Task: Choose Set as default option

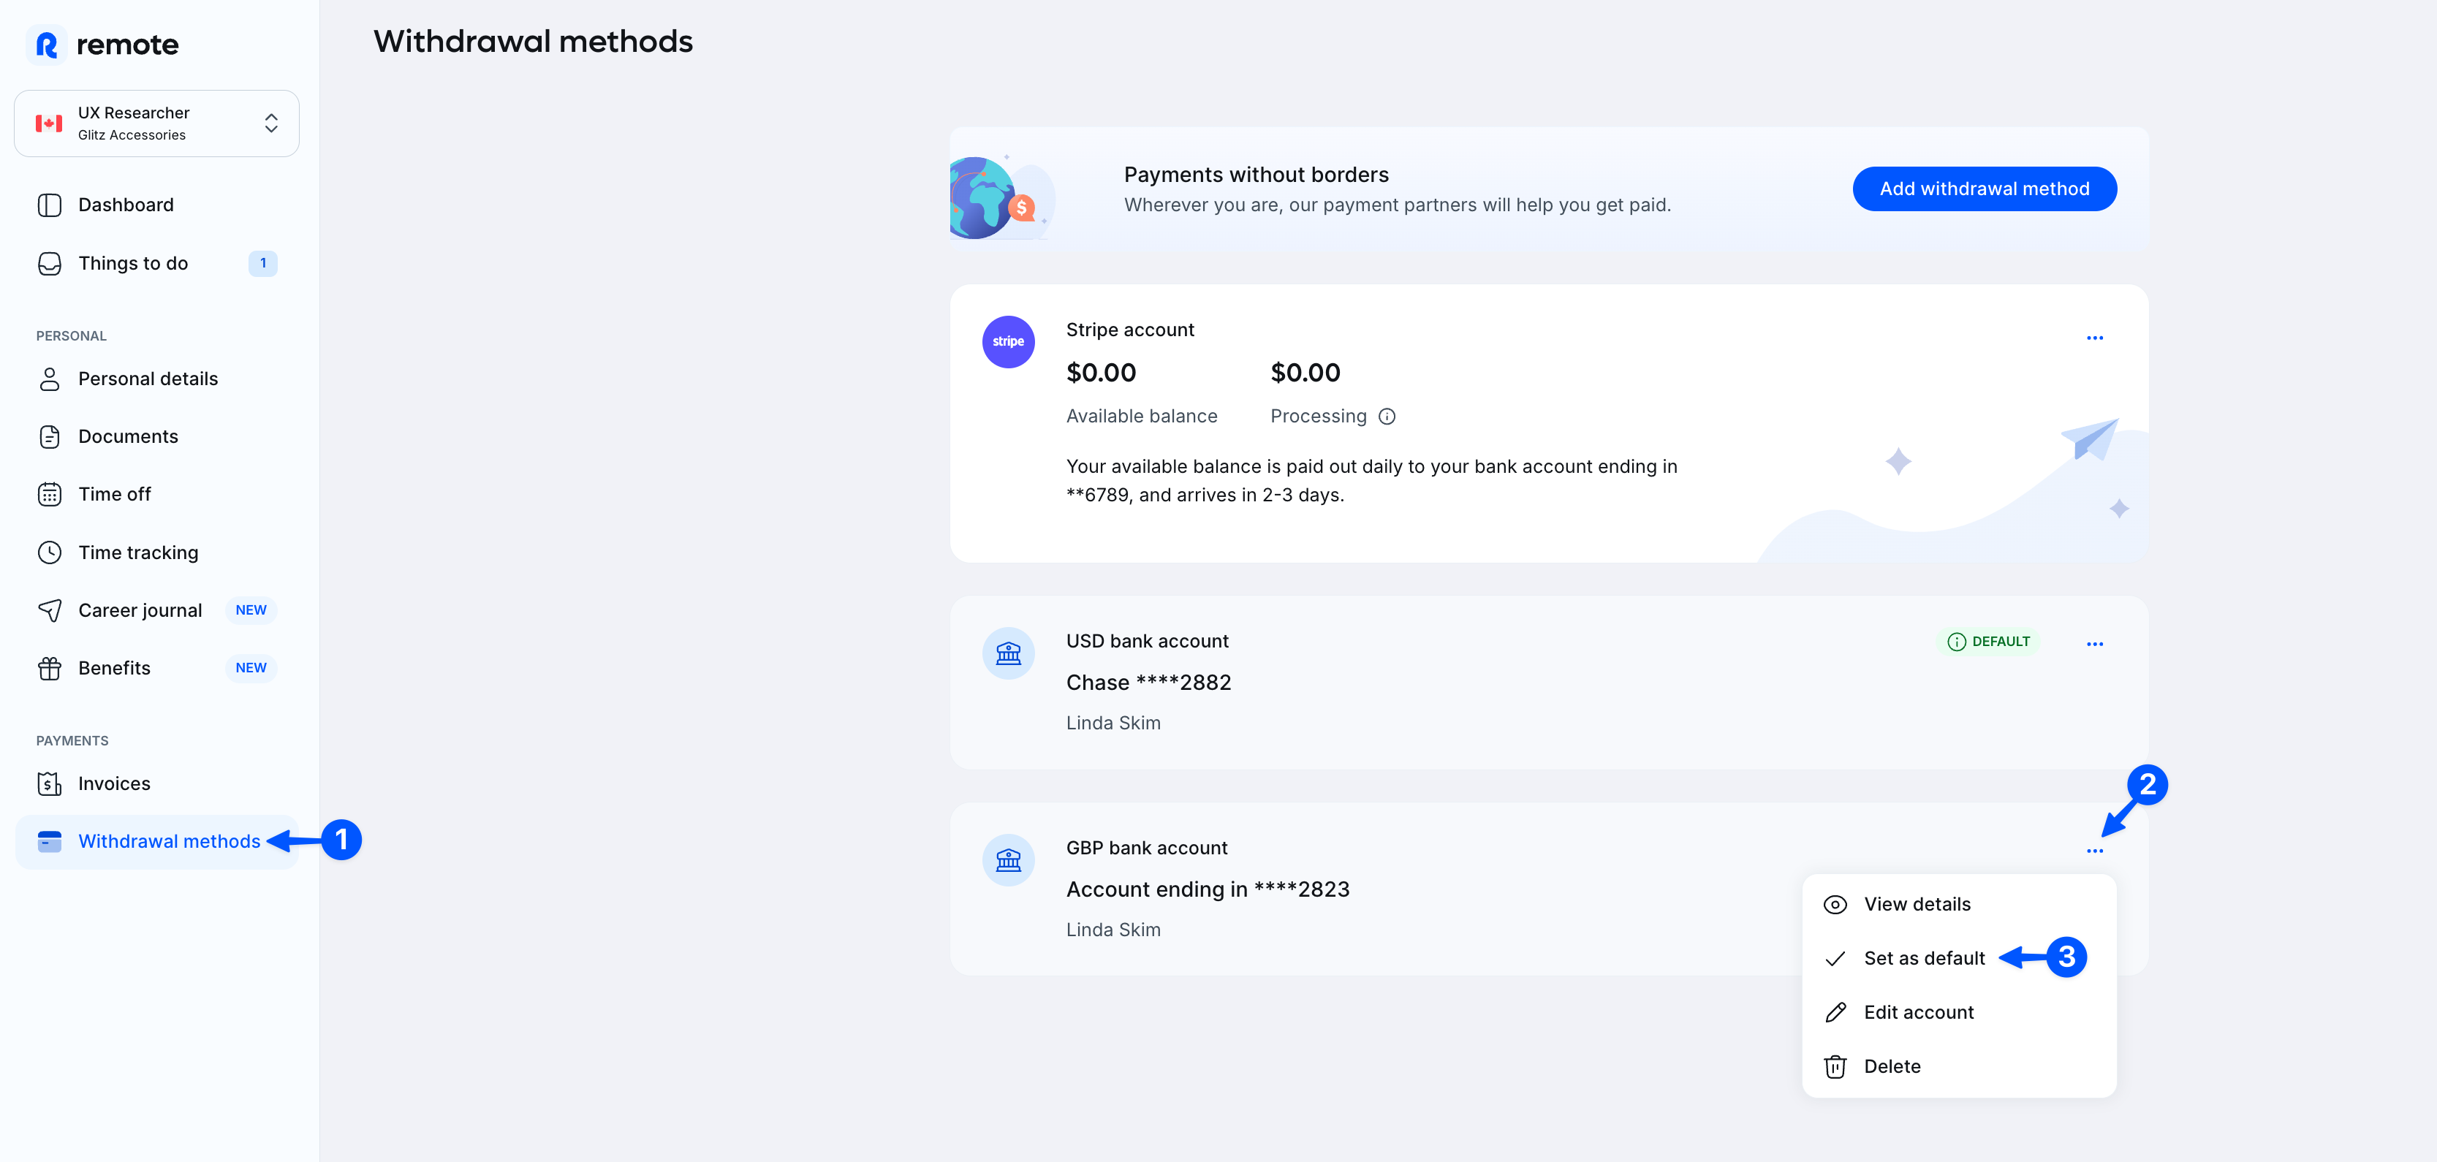Action: pyautogui.click(x=1958, y=958)
